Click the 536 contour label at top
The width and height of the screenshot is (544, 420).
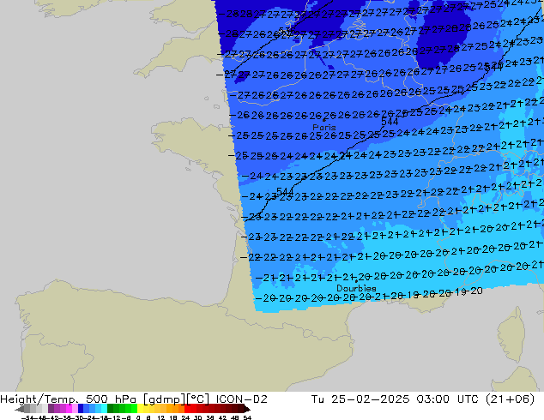click(x=287, y=31)
